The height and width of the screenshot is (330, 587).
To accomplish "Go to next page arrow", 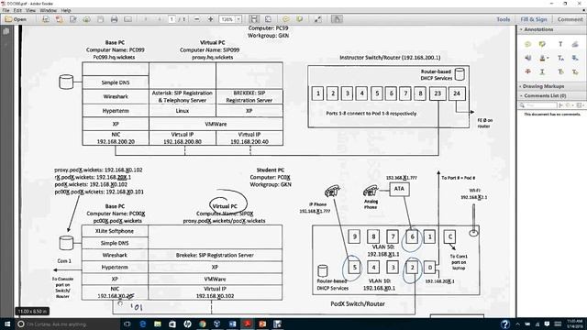I will [x=160, y=19].
